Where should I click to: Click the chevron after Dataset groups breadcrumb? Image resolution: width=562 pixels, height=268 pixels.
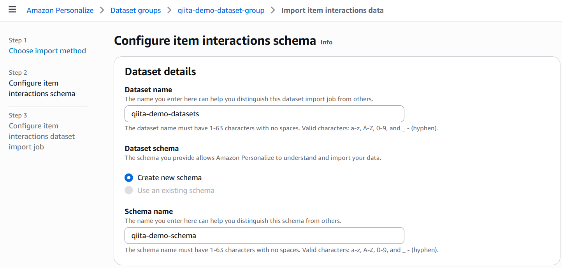(169, 10)
